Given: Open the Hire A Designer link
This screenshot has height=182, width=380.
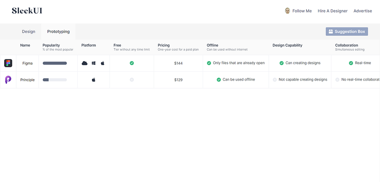Looking at the screenshot, I should [x=332, y=11].
